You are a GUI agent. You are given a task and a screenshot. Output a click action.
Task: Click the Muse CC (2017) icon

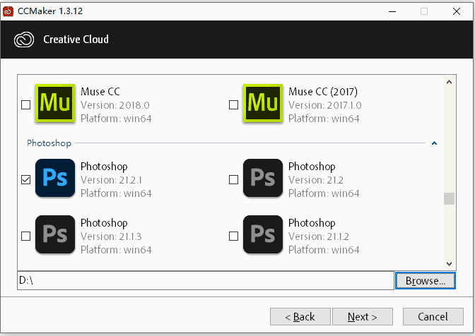click(263, 103)
